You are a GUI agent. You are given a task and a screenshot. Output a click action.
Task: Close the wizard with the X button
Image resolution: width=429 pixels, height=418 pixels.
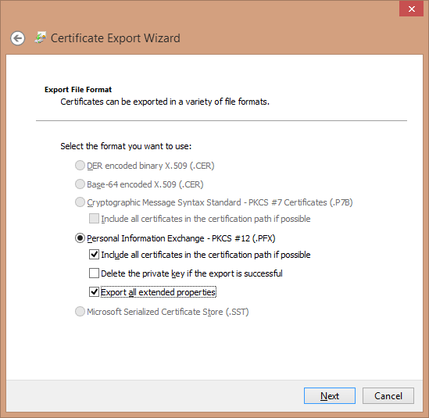coord(411,9)
